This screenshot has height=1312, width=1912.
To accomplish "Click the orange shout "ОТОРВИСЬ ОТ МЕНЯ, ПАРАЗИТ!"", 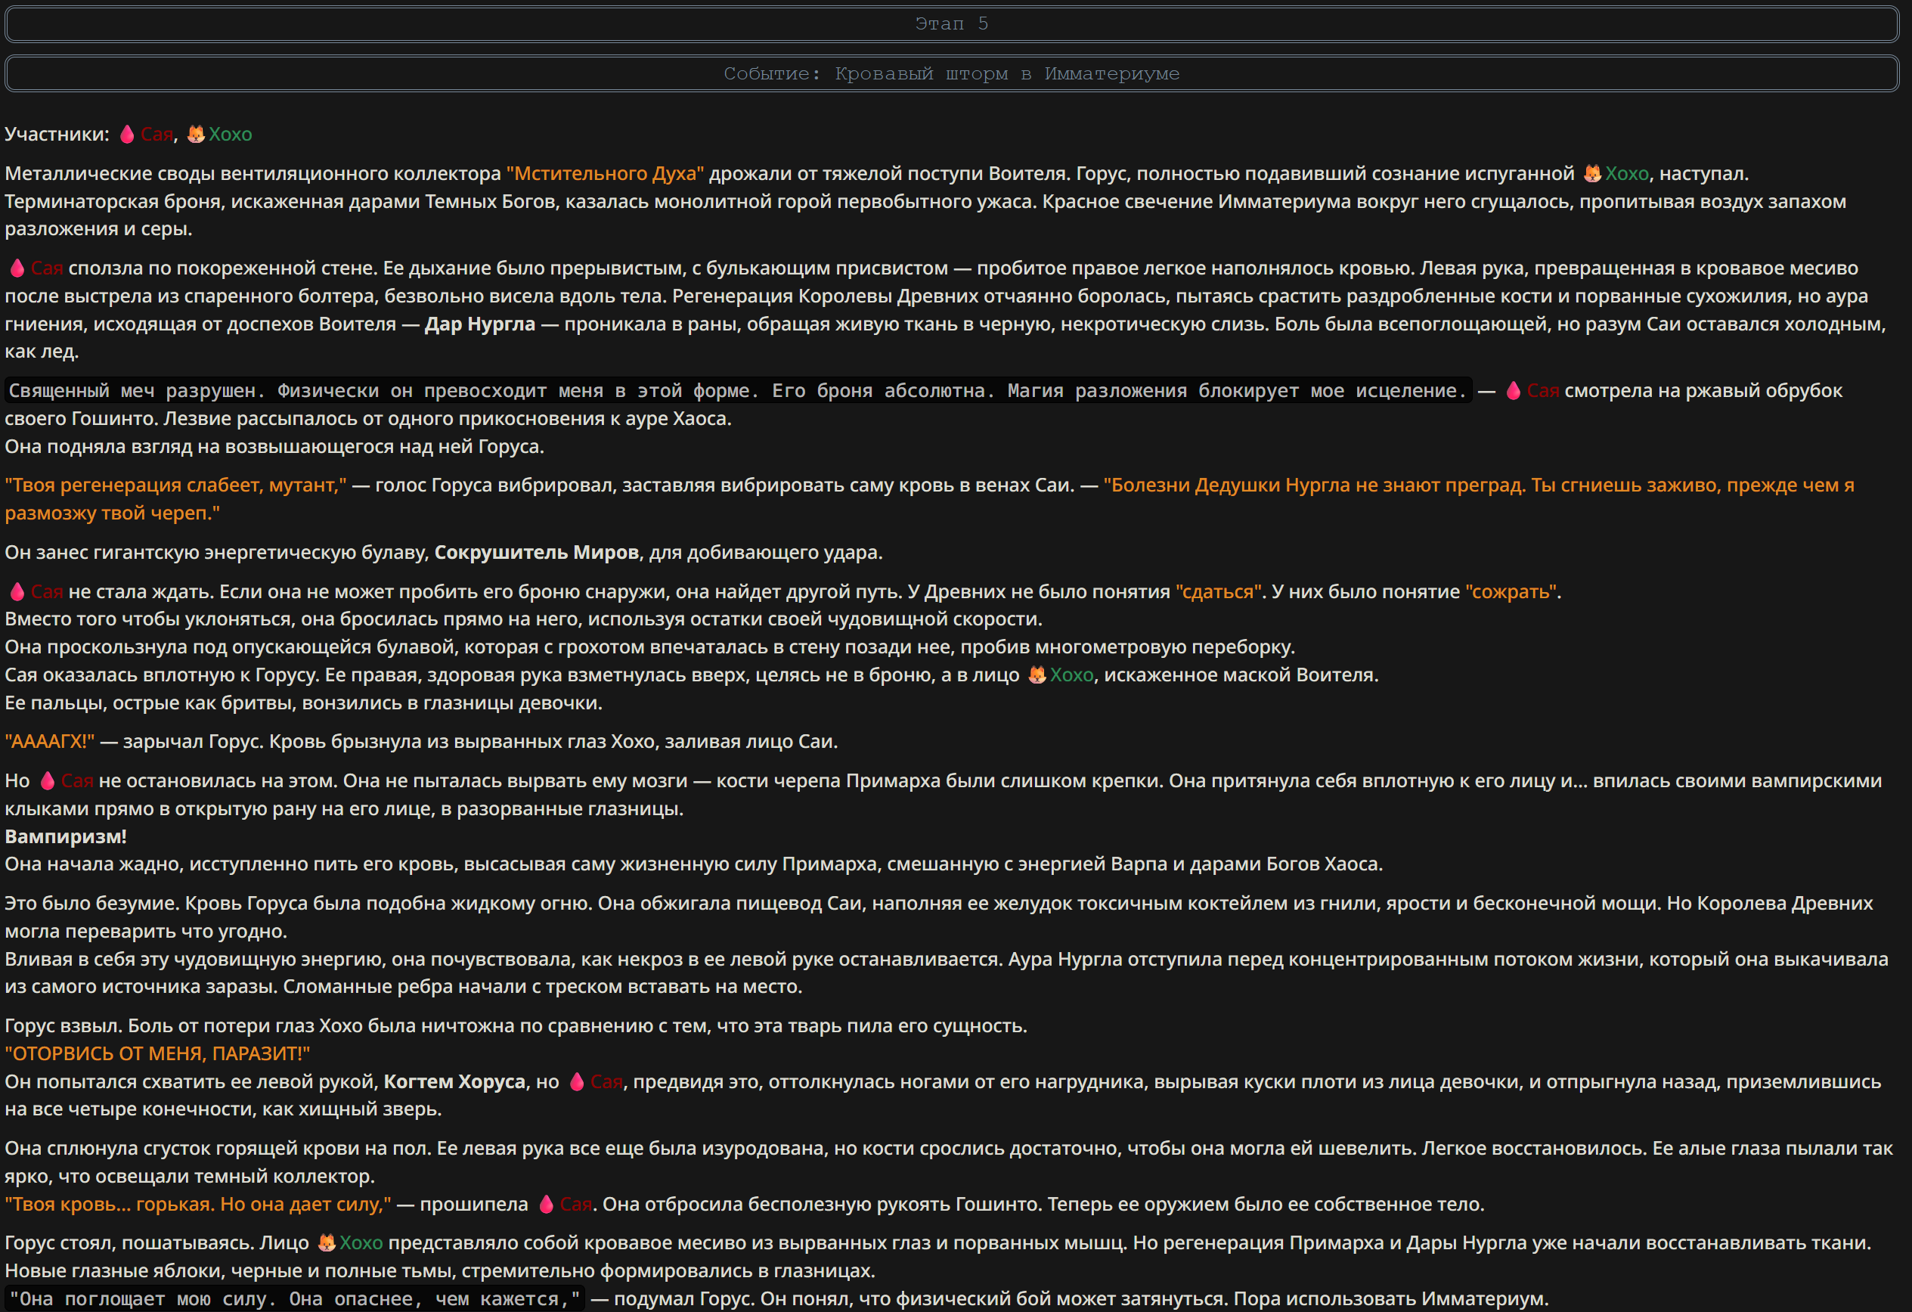I will [157, 1053].
